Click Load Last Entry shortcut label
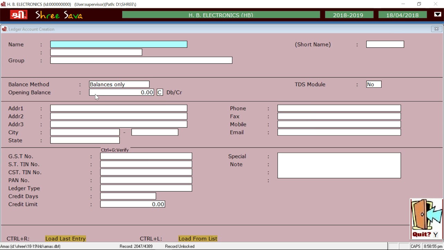This screenshot has height=250, width=444. [x=66, y=239]
